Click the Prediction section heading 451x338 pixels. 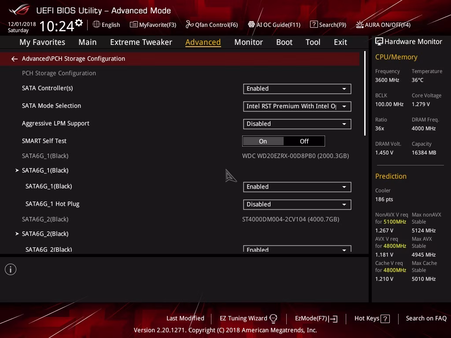pyautogui.click(x=391, y=176)
